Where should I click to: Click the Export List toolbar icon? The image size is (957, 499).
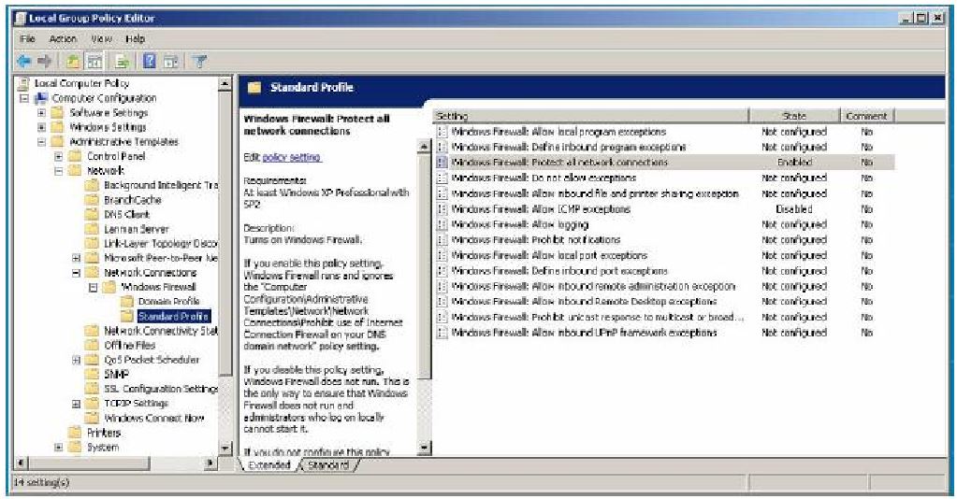[122, 61]
